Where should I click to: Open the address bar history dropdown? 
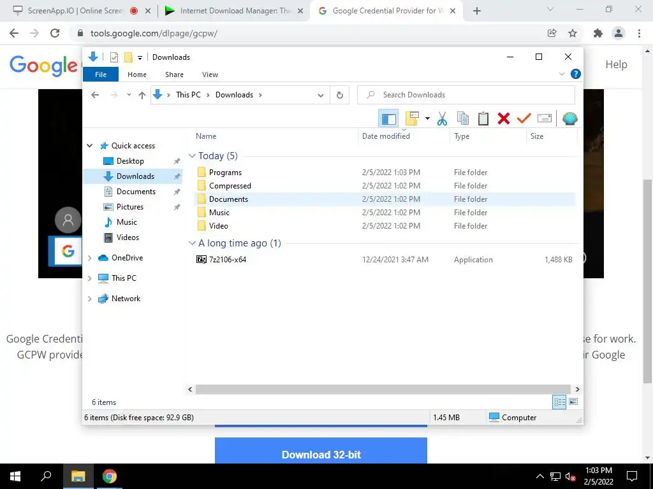321,96
